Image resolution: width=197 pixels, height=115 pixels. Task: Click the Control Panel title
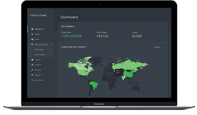[38, 15]
